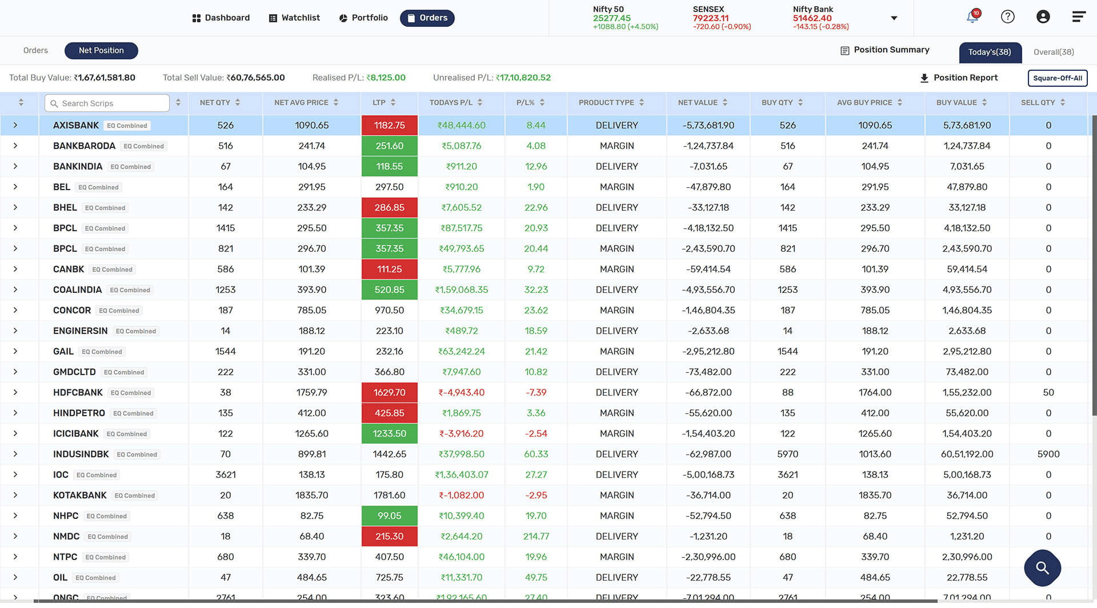Sort by AVG BUY PRICE column arrows
Viewport: 1097px width, 608px height.
[x=900, y=103]
